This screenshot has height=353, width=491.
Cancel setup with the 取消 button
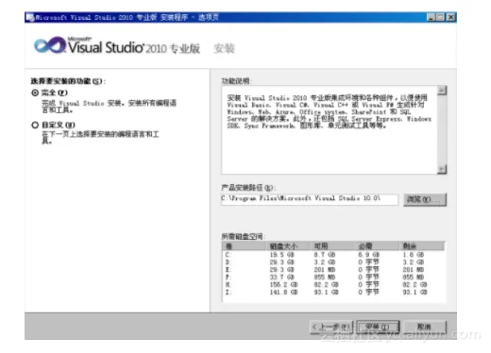pos(425,328)
